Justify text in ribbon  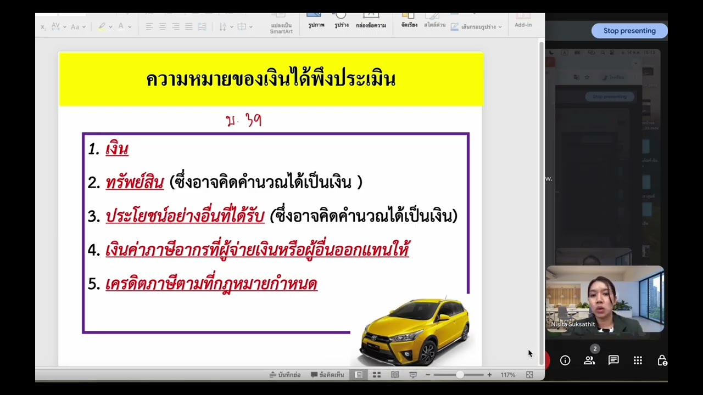pos(189,26)
